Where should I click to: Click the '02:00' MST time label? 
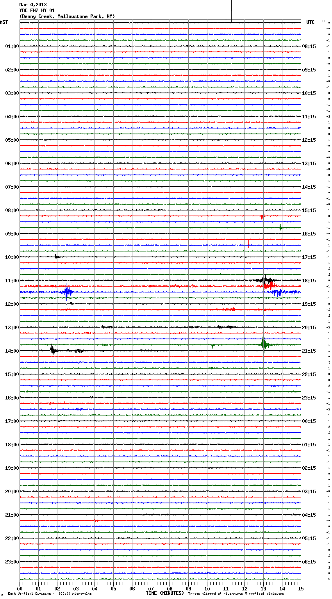[12, 70]
